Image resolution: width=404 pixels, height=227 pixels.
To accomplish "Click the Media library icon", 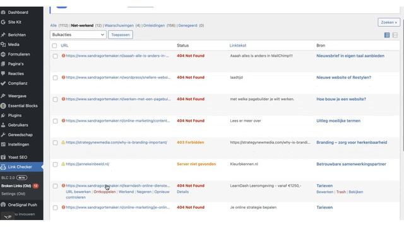I will point(3,45).
